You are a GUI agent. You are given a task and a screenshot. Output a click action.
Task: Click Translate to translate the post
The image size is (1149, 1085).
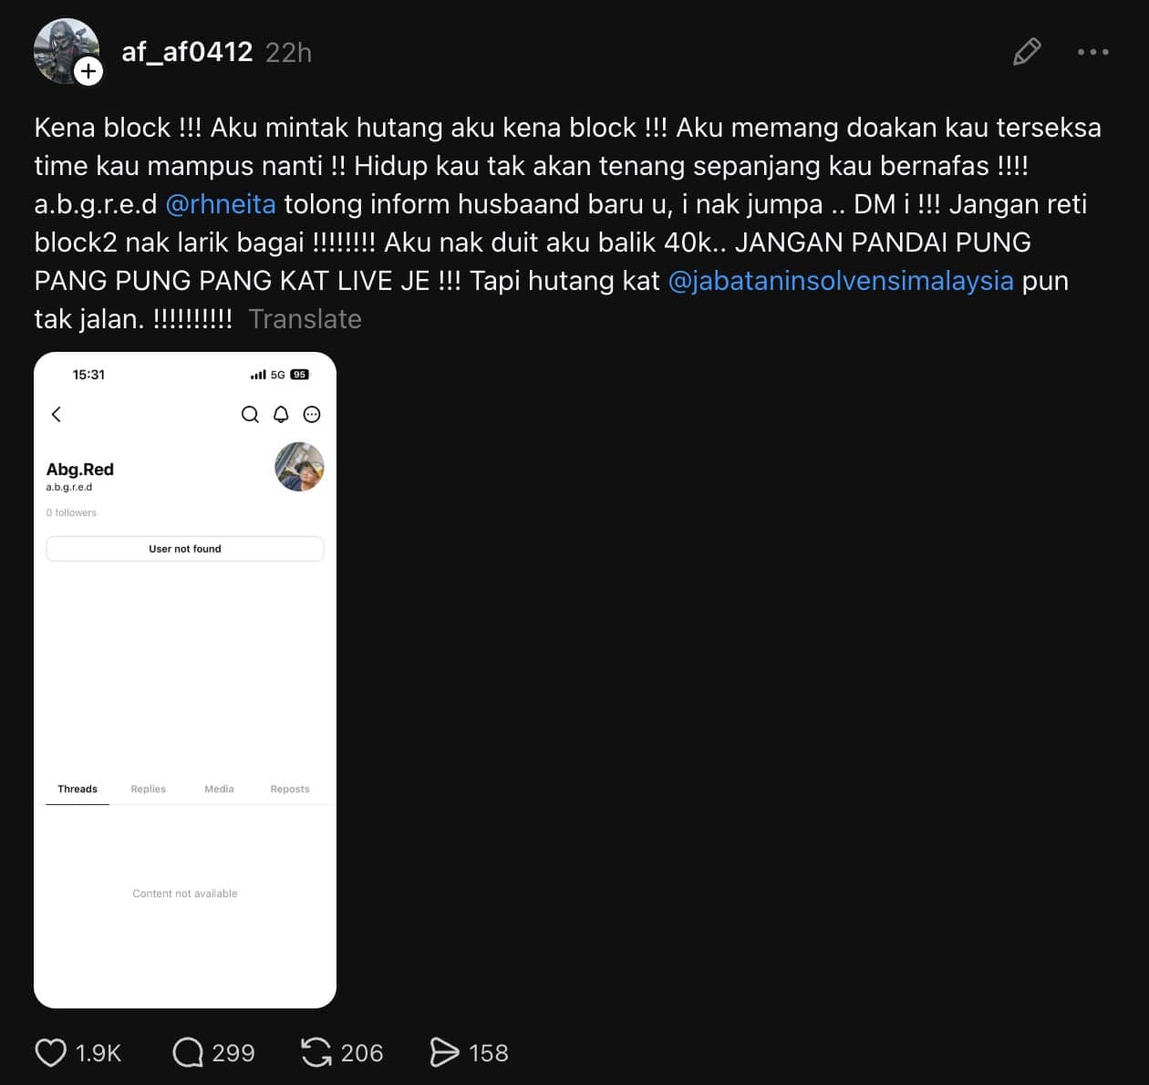305,319
